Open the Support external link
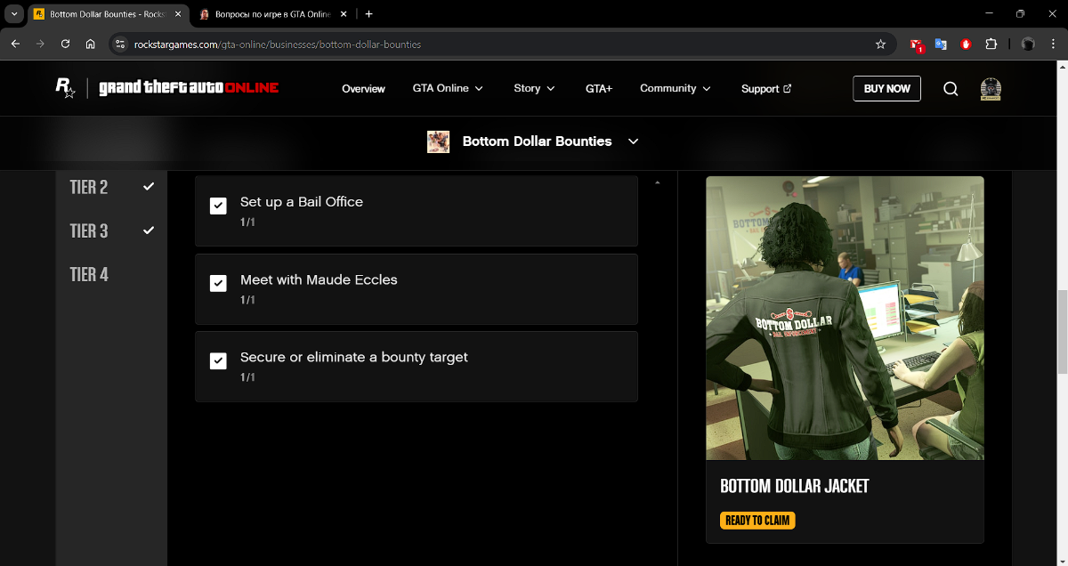 click(x=766, y=88)
